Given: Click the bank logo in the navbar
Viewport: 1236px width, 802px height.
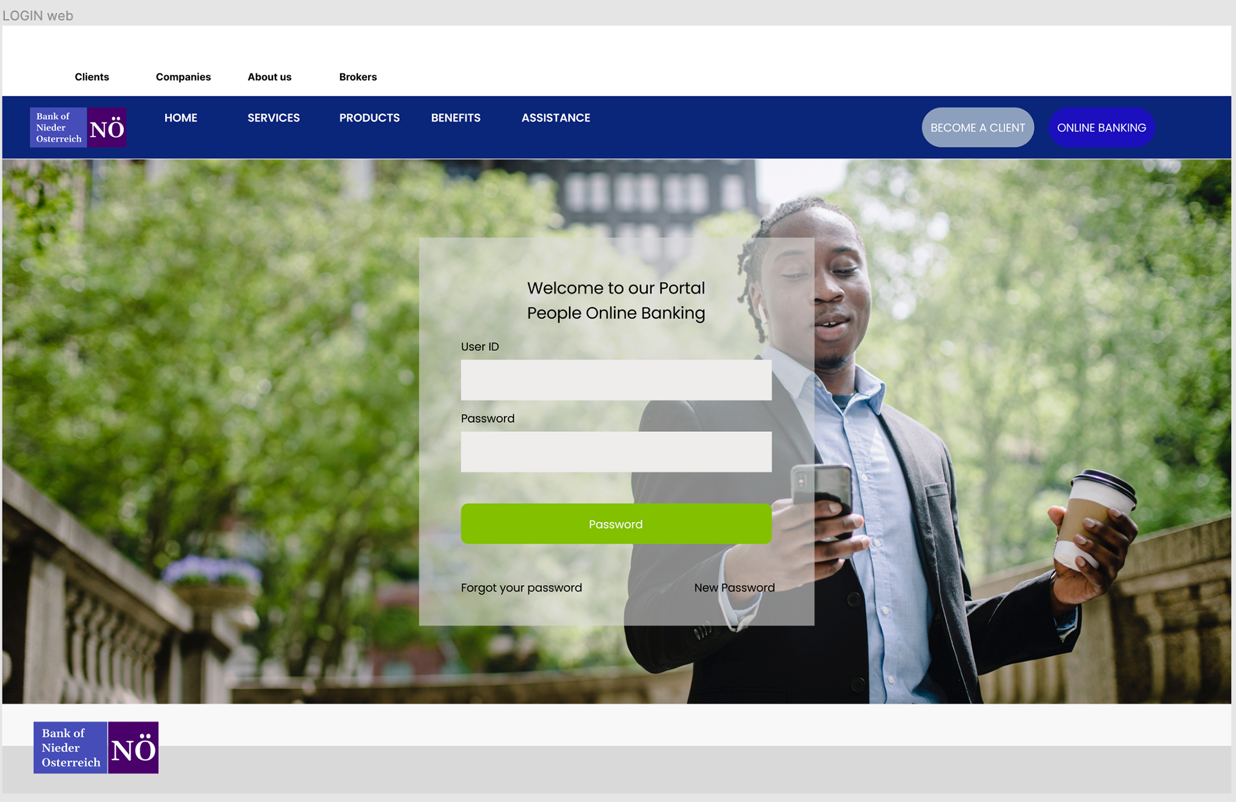Looking at the screenshot, I should (78, 127).
